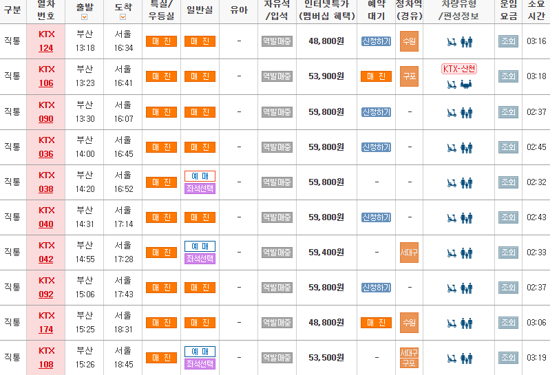The width and height of the screenshot is (559, 375).
Task: Click 구포 stop station button for KTX 106
Action: pos(409,76)
